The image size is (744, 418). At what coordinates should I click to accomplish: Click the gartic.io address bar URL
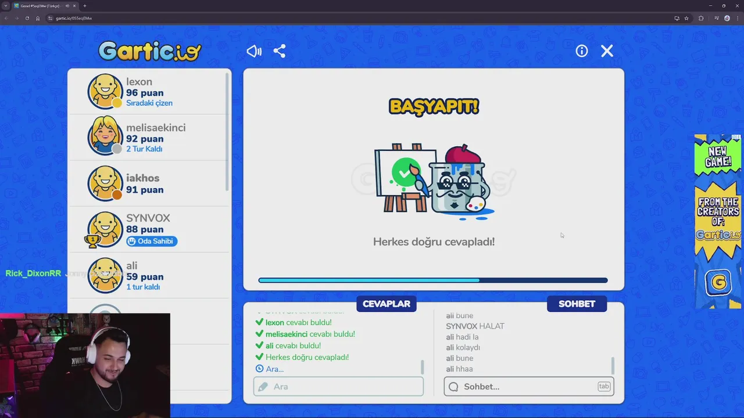coord(74,18)
